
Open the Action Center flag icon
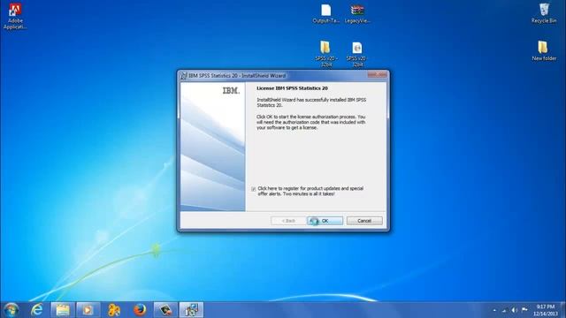pyautogui.click(x=524, y=310)
